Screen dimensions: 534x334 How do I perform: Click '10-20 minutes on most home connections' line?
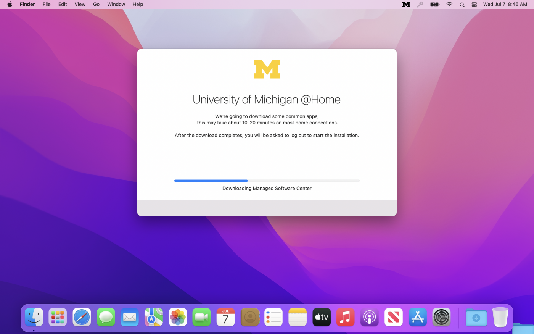click(x=267, y=123)
